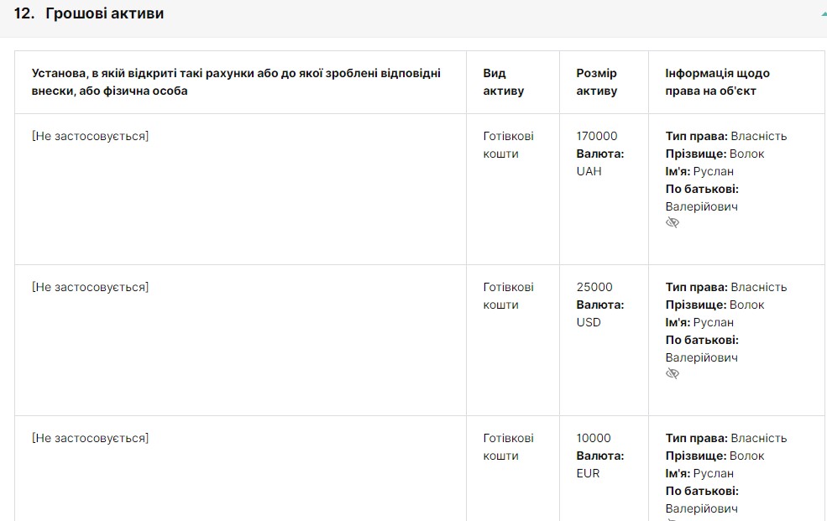Click first row's '[Не застосовується]' cell
This screenshot has width=827, height=521.
click(x=90, y=136)
